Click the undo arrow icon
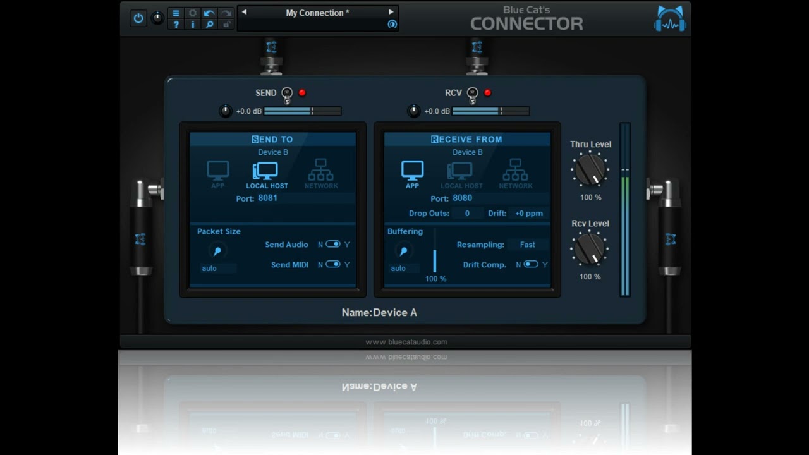Image resolution: width=809 pixels, height=455 pixels. point(209,13)
